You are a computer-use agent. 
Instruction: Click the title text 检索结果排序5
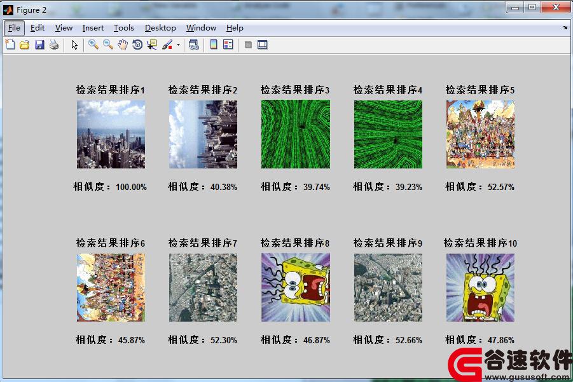pyautogui.click(x=480, y=90)
